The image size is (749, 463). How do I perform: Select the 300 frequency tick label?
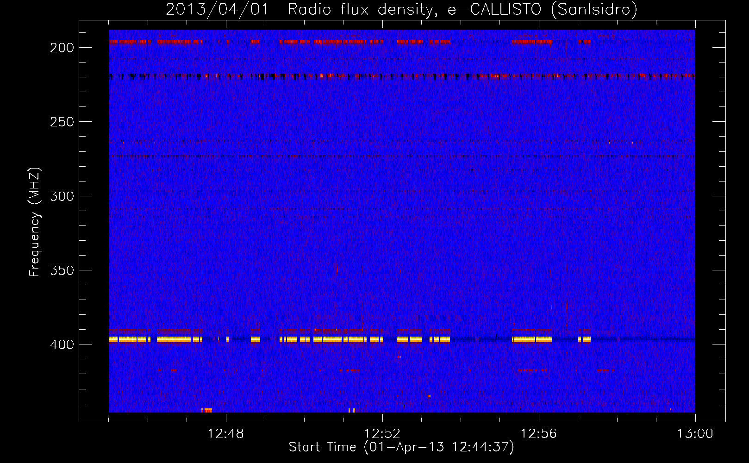click(62, 196)
